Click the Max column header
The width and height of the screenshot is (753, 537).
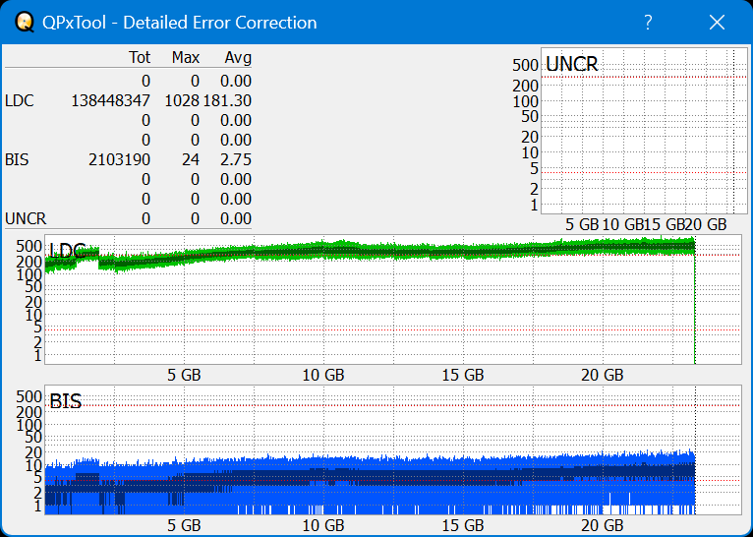point(186,58)
